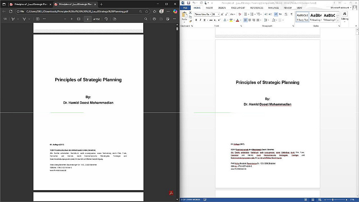
Task: Toggle Strikethrough in Word
Action: pos(211,20)
